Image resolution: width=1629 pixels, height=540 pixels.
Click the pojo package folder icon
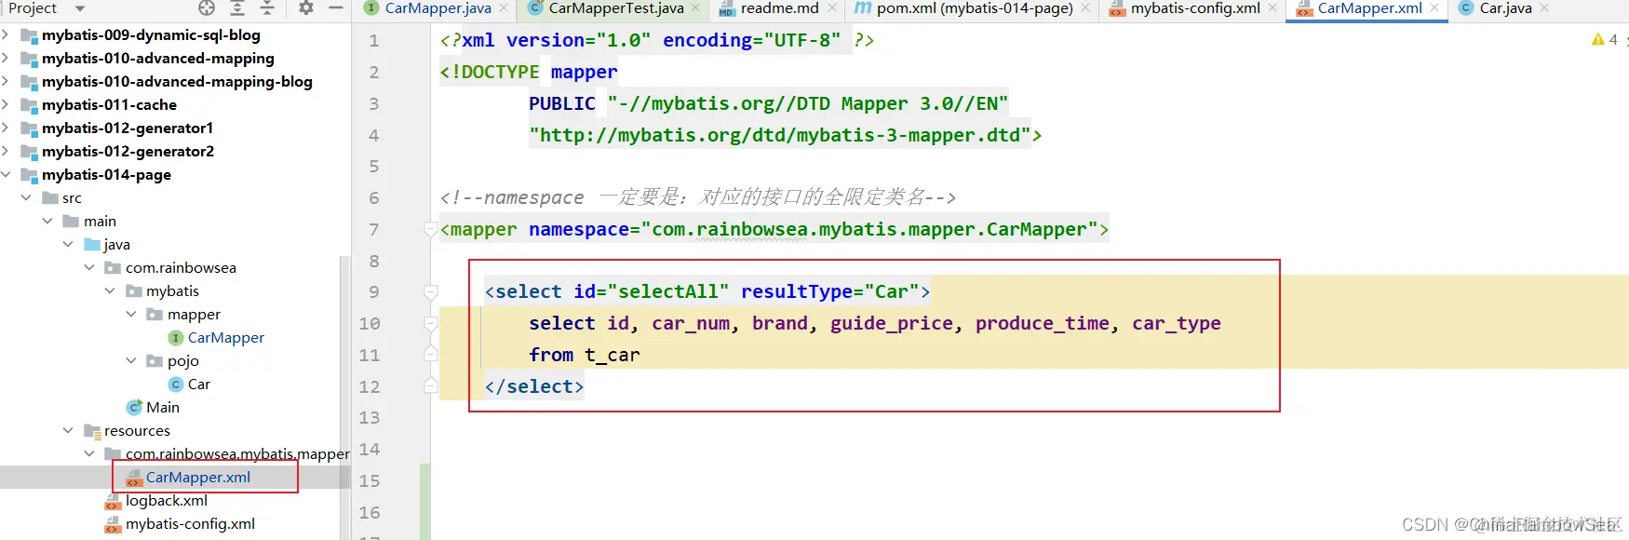[155, 361]
